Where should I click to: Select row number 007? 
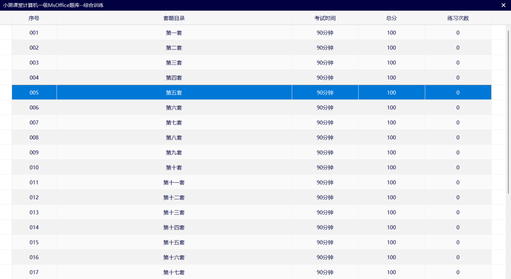34,122
